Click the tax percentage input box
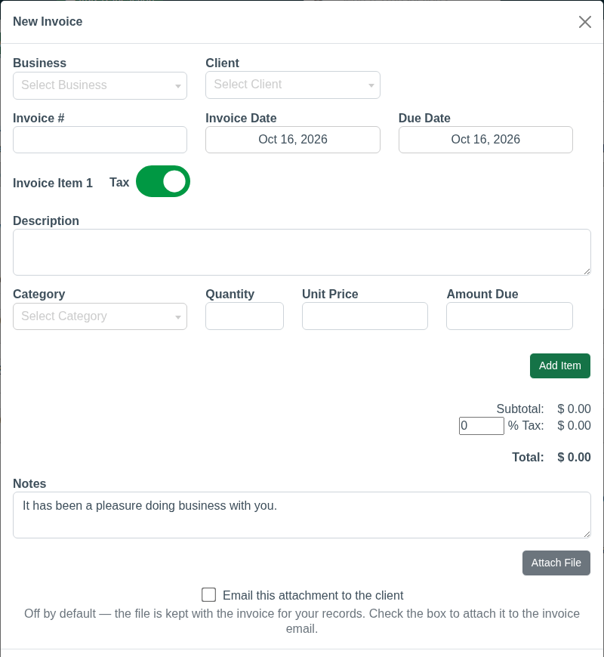The image size is (604, 657). [481, 426]
